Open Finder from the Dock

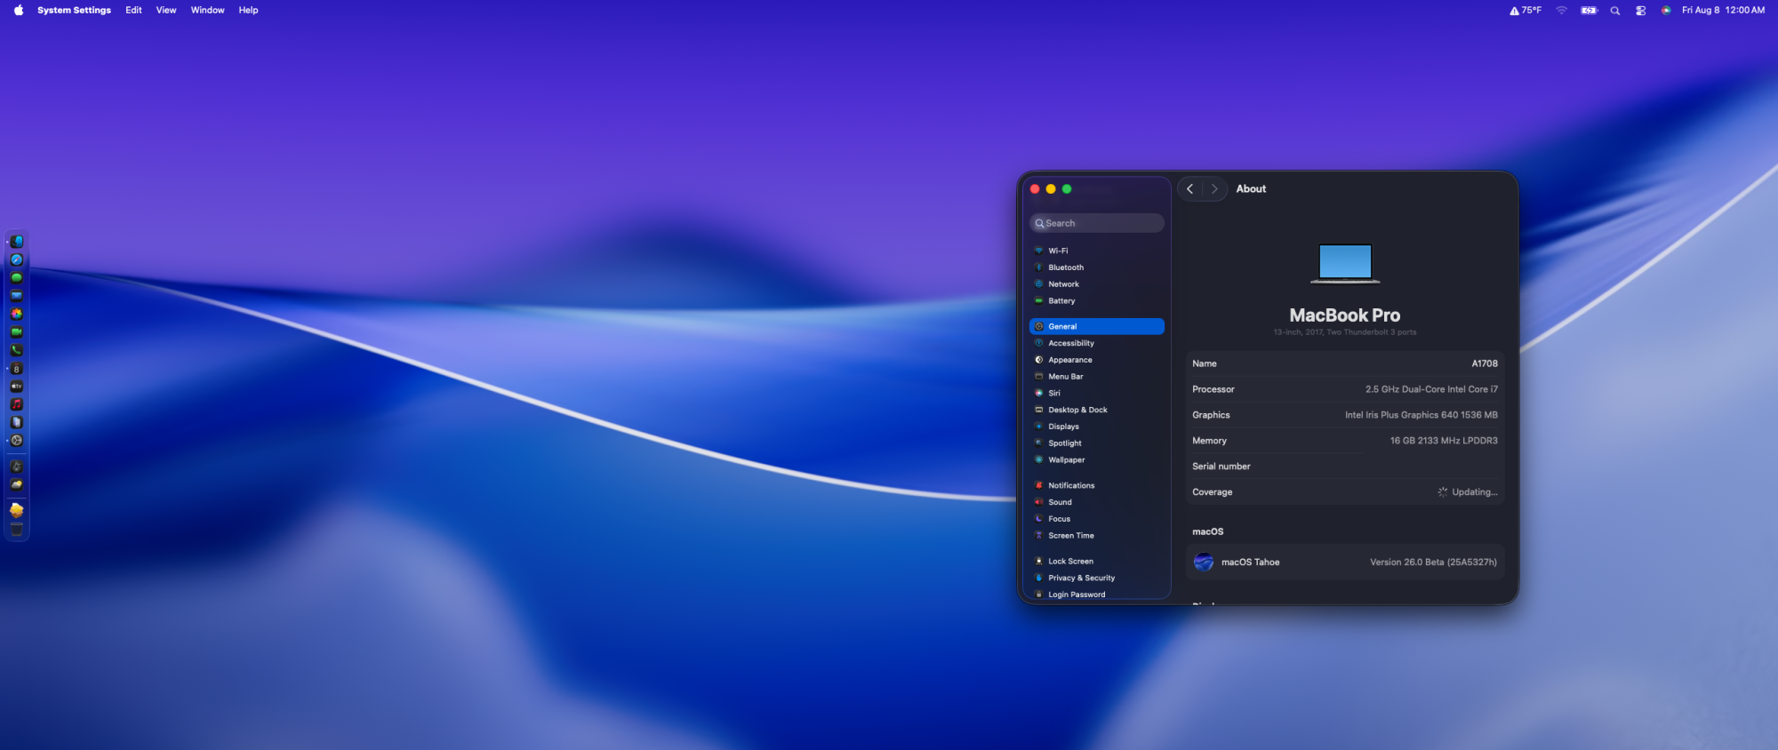tap(16, 241)
